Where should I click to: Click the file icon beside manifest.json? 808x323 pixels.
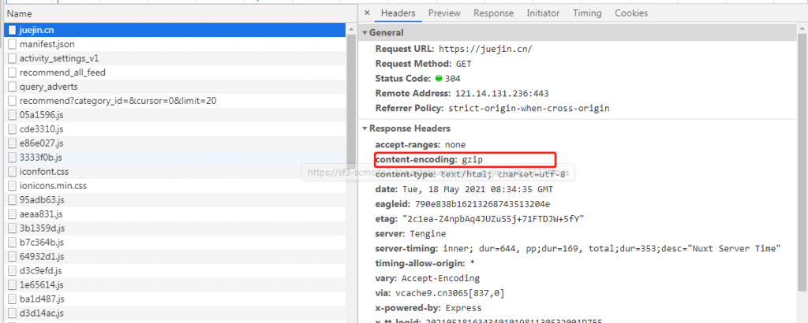(13, 44)
